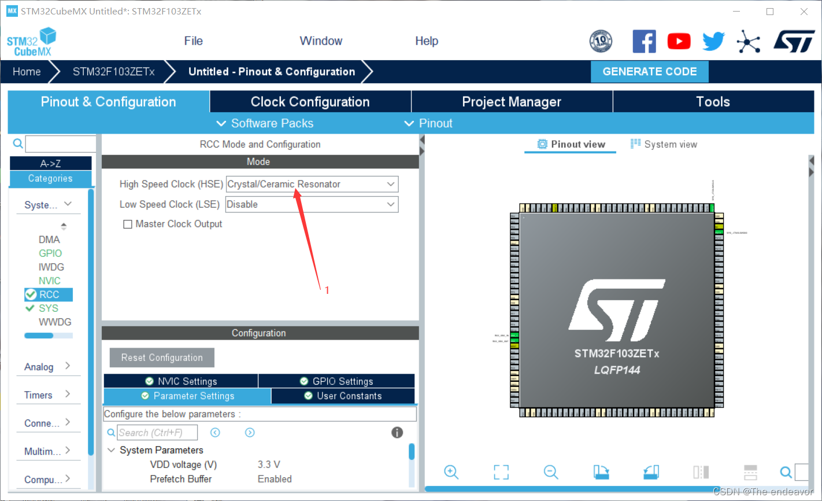822x501 pixels.
Task: Click the ST community network icon
Action: pos(749,41)
